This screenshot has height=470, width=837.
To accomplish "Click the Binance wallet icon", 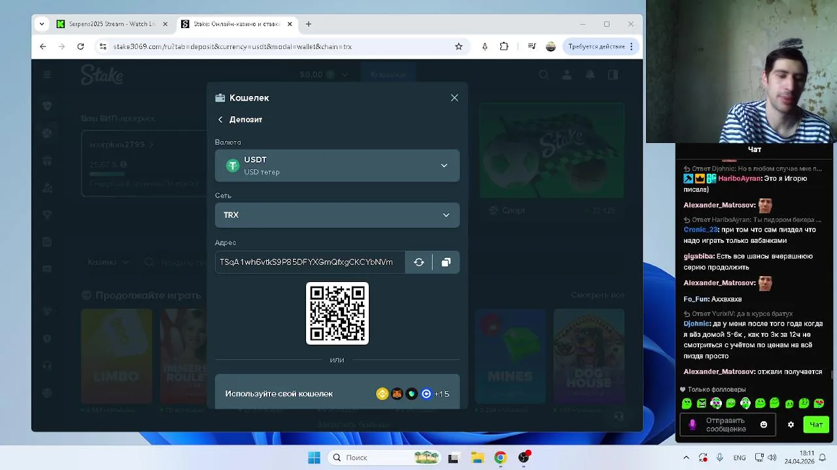I will (x=383, y=394).
